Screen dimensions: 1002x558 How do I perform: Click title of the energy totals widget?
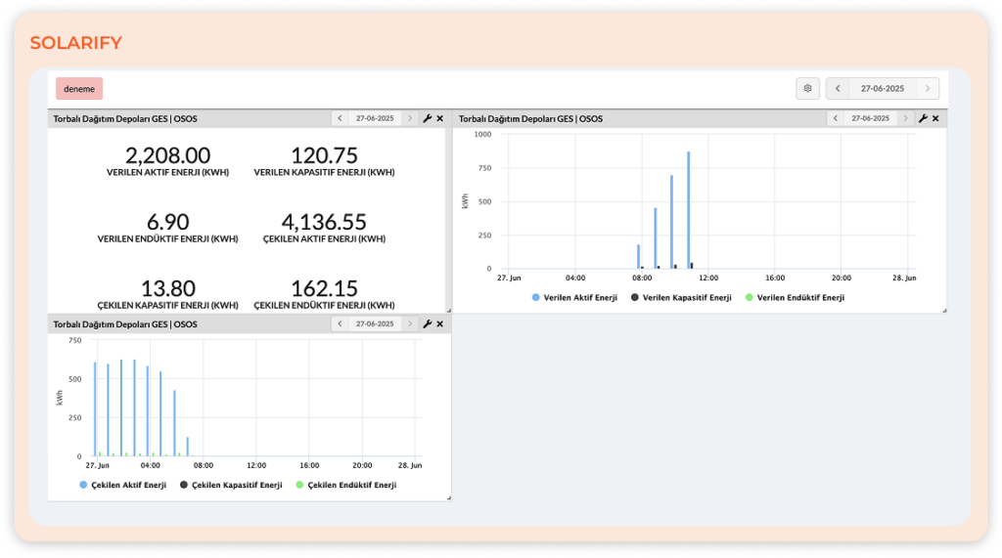point(124,119)
